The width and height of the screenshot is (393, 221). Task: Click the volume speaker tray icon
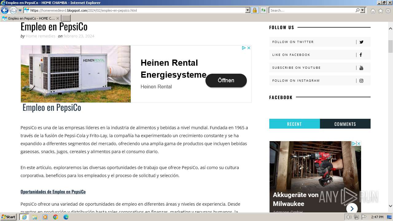pyautogui.click(x=349, y=217)
